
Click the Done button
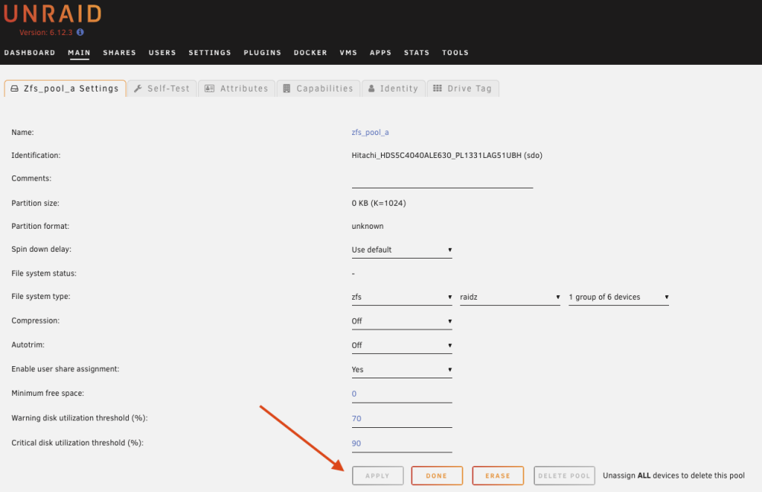(x=437, y=476)
